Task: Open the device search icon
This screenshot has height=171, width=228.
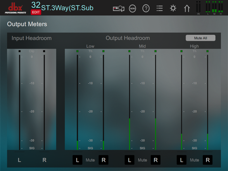Action: (x=119, y=9)
